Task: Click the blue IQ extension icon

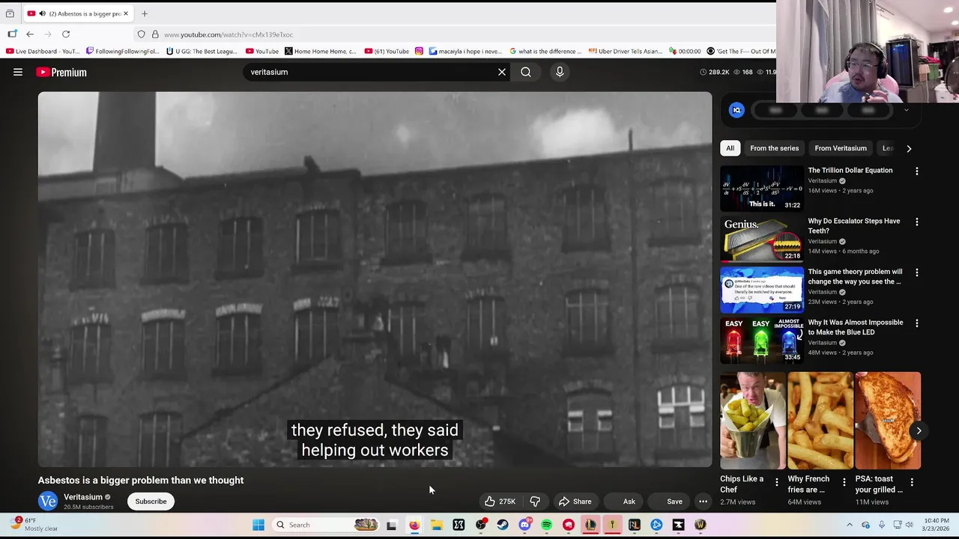Action: pyautogui.click(x=736, y=110)
